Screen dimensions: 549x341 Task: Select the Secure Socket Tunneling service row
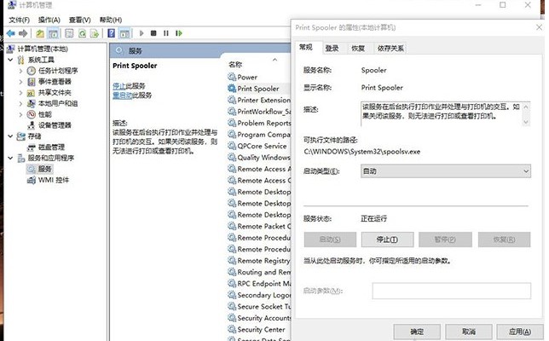pyautogui.click(x=259, y=307)
